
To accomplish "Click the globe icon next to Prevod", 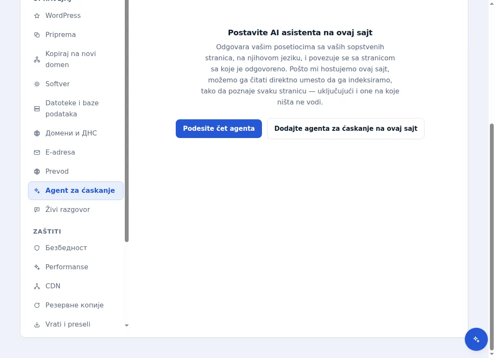I will [x=37, y=172].
